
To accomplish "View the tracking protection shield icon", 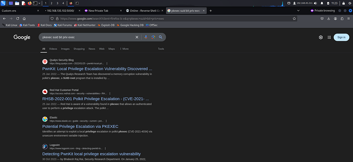I will point(52,19).
